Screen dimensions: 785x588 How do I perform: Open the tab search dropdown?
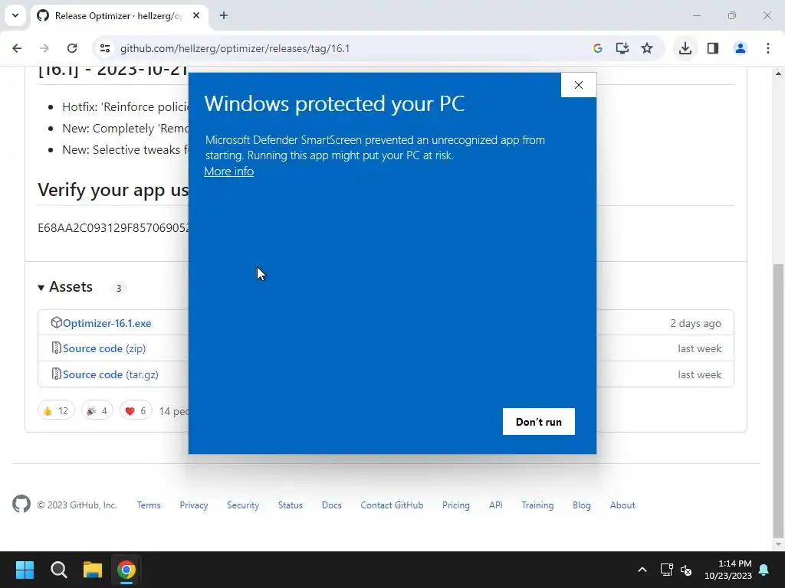pyautogui.click(x=15, y=15)
